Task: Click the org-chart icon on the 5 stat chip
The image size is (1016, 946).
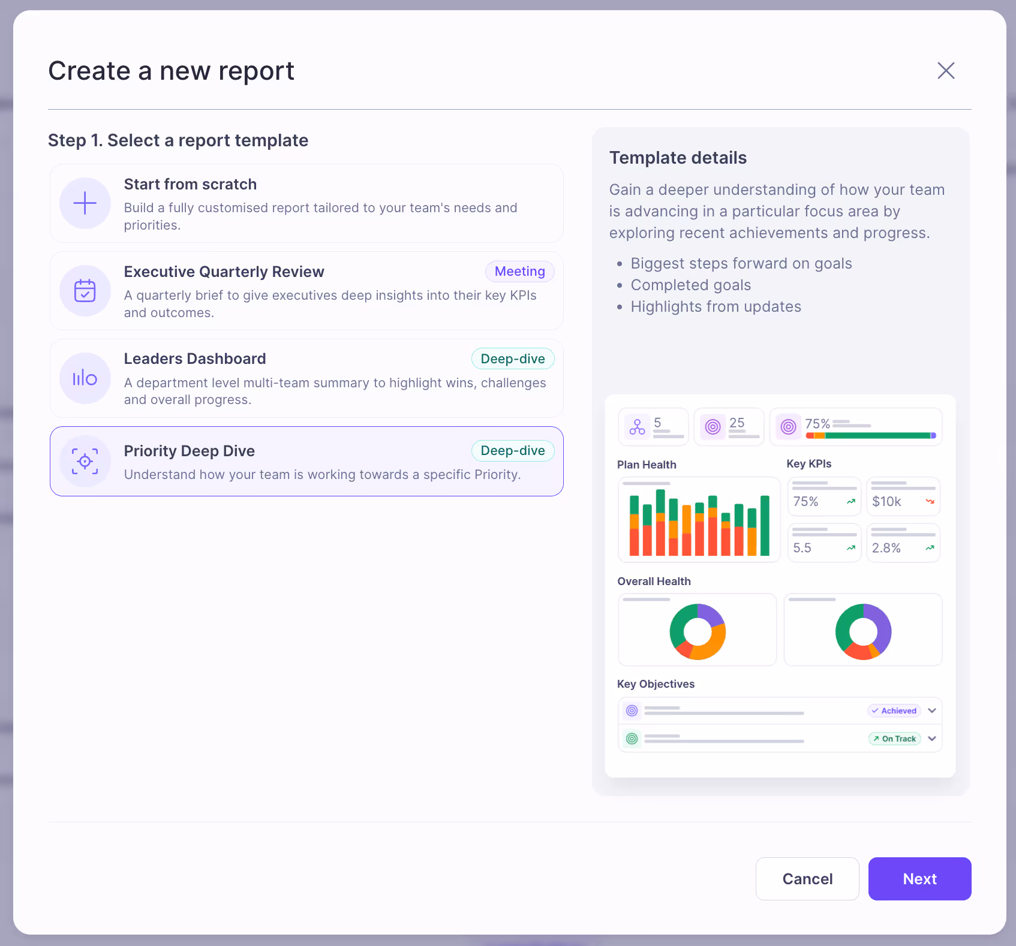Action: pyautogui.click(x=637, y=426)
